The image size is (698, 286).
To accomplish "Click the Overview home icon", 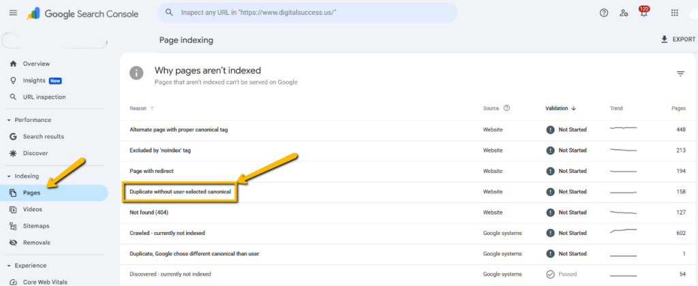I will pyautogui.click(x=14, y=63).
